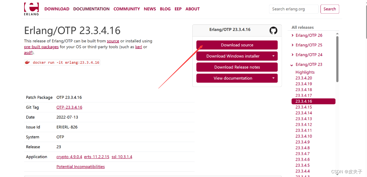Open View documentation dropdown arrow
Screen dimensions: 367x177
[x=273, y=78]
